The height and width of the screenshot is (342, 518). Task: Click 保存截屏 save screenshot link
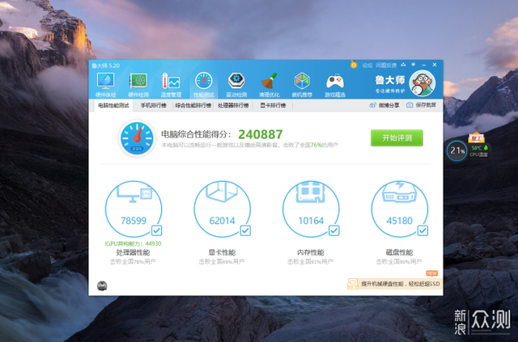point(421,105)
